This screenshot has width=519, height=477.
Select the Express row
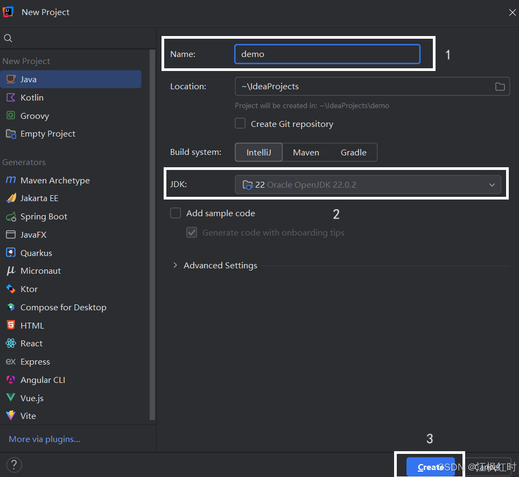(71, 361)
